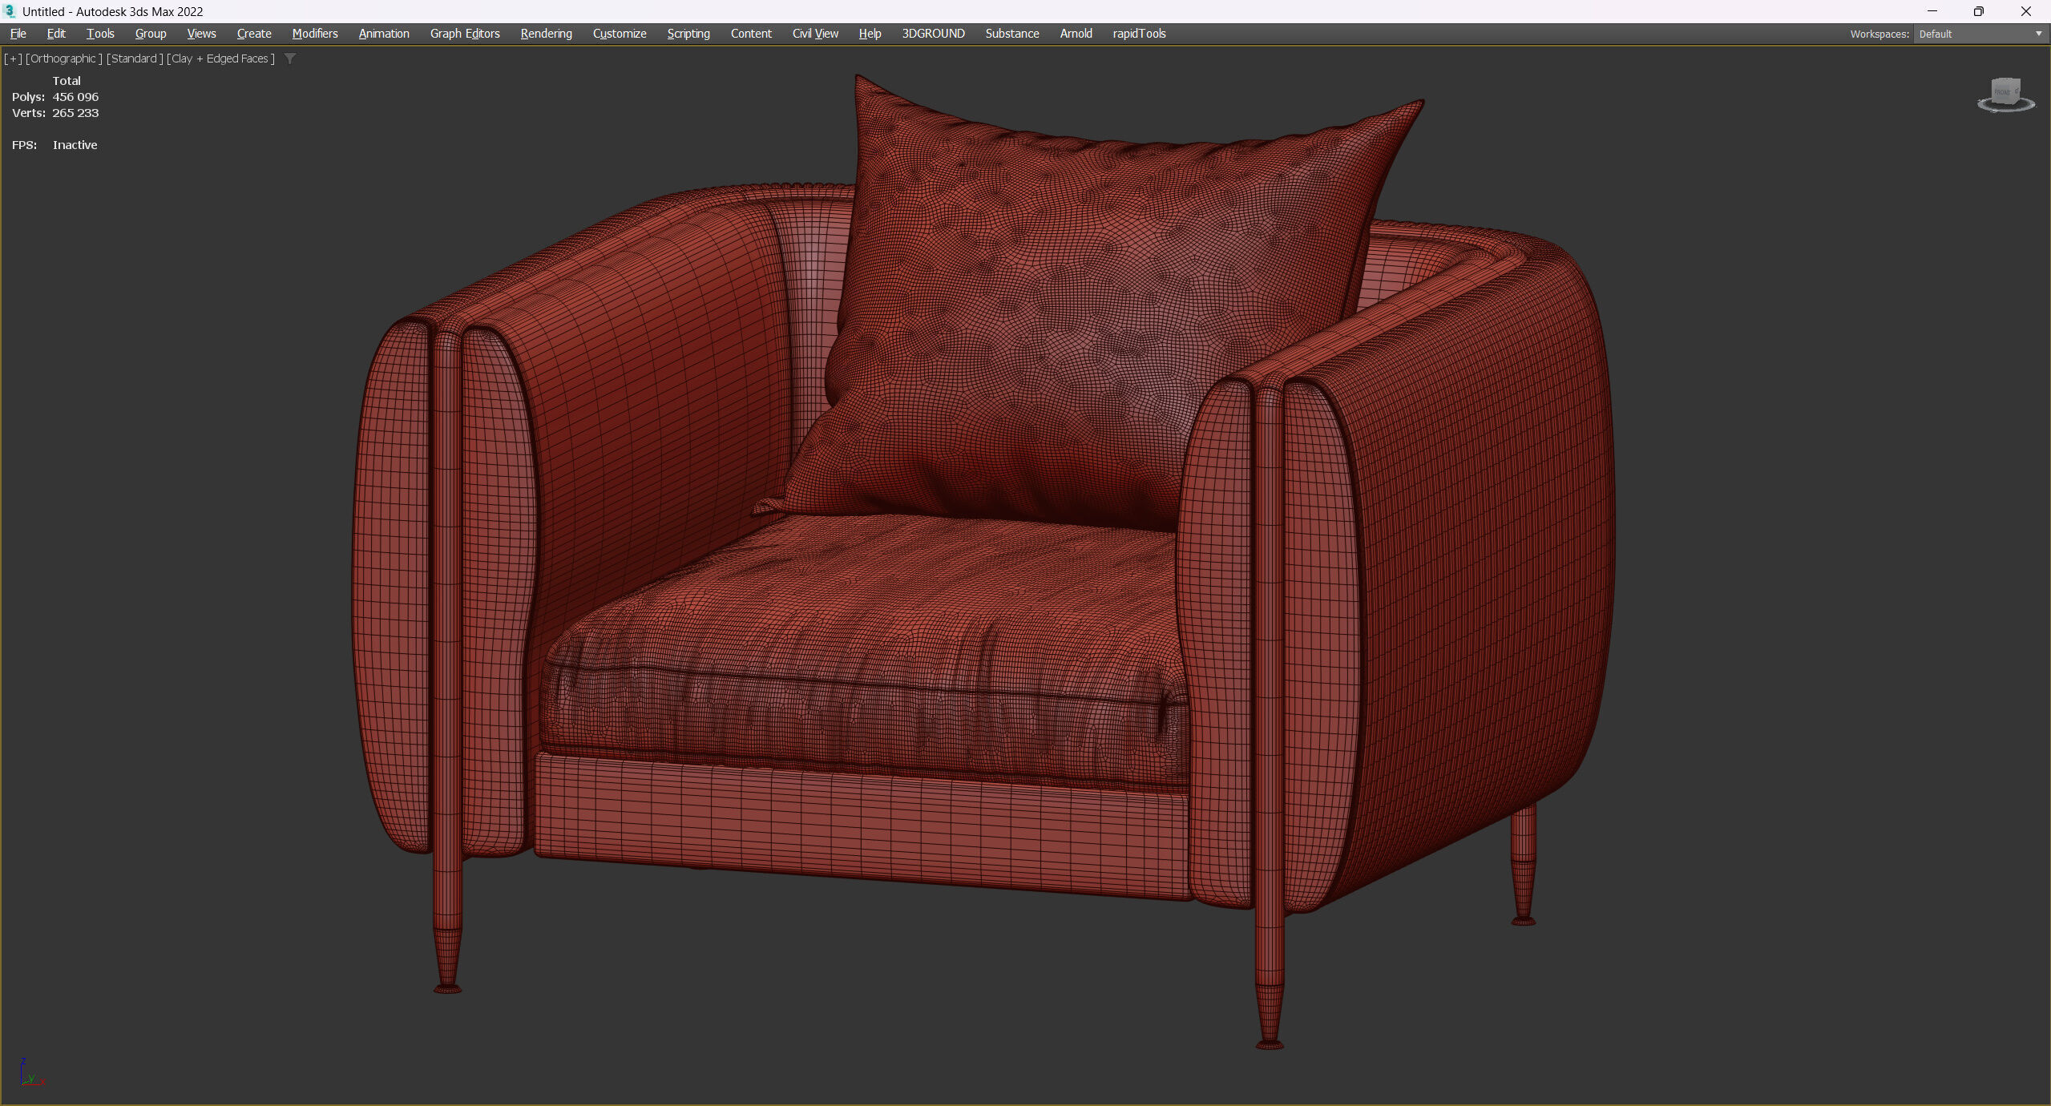Open the Graph Editors menu
The image size is (2051, 1106).
pyautogui.click(x=465, y=34)
